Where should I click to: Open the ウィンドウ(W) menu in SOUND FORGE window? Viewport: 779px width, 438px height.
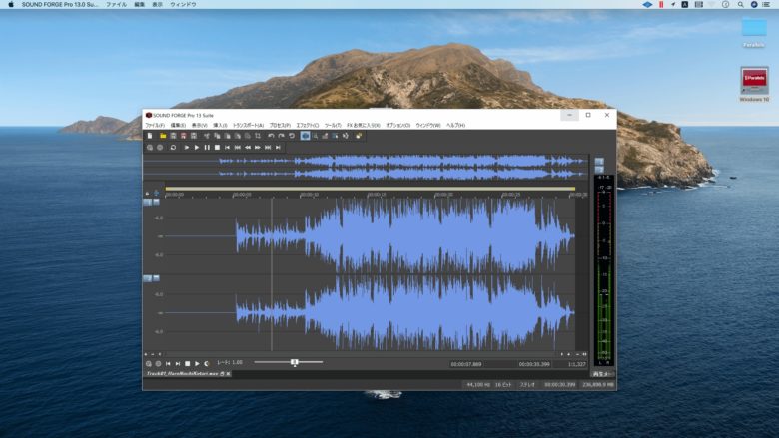pos(428,125)
